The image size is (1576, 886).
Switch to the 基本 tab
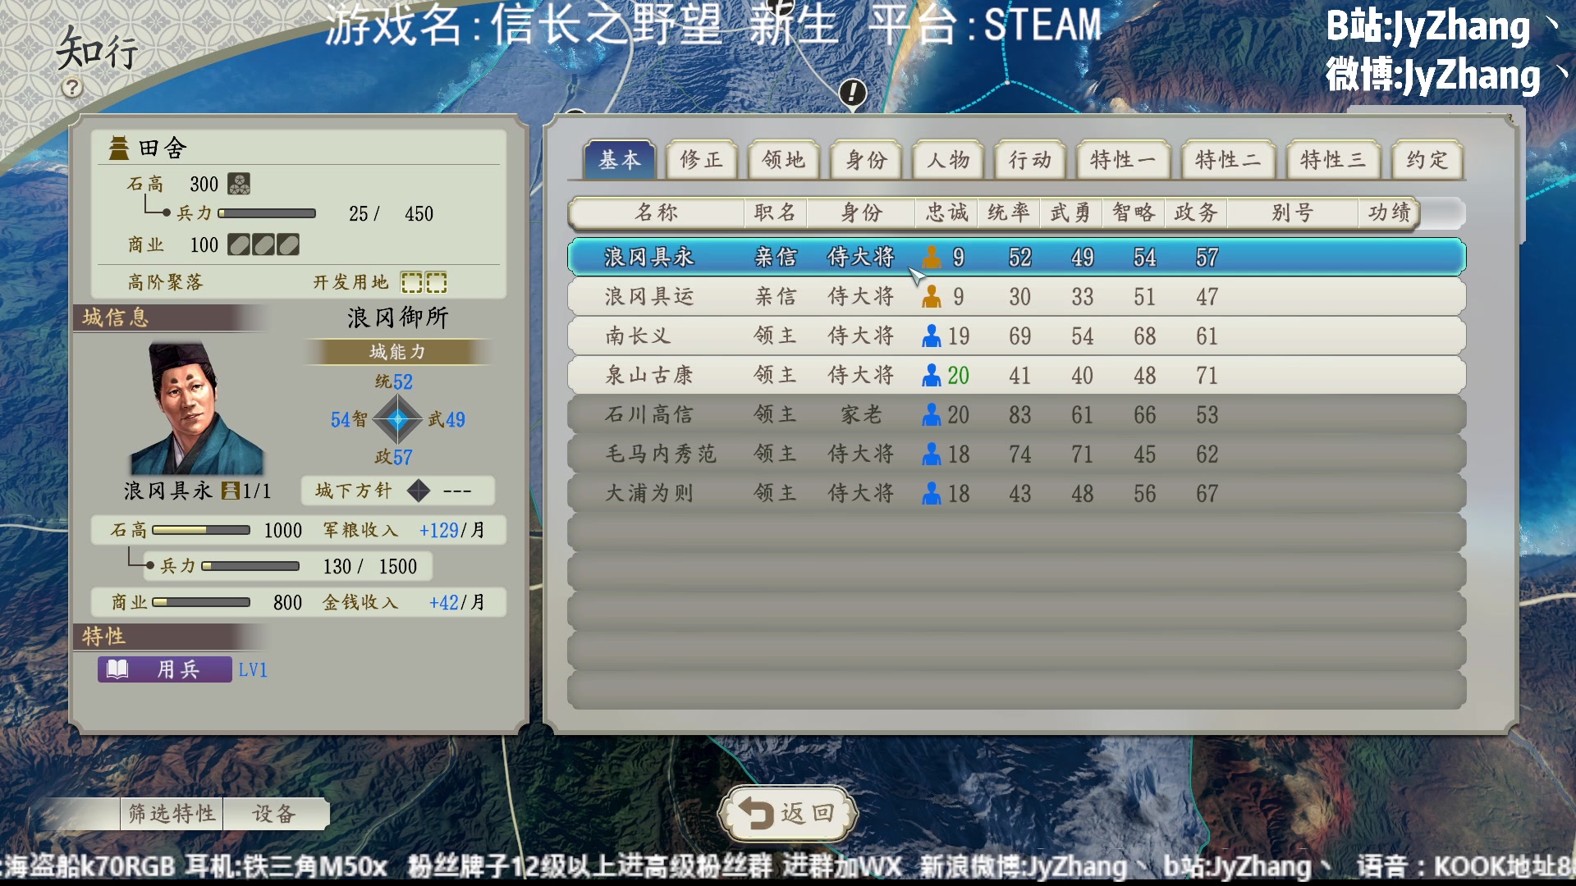click(620, 160)
